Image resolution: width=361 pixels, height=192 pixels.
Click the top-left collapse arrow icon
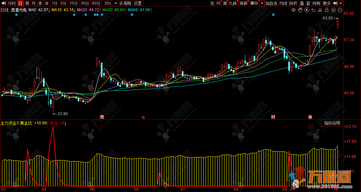pyautogui.click(x=3, y=3)
